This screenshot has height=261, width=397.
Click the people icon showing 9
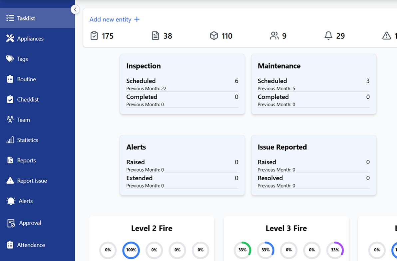coord(274,36)
